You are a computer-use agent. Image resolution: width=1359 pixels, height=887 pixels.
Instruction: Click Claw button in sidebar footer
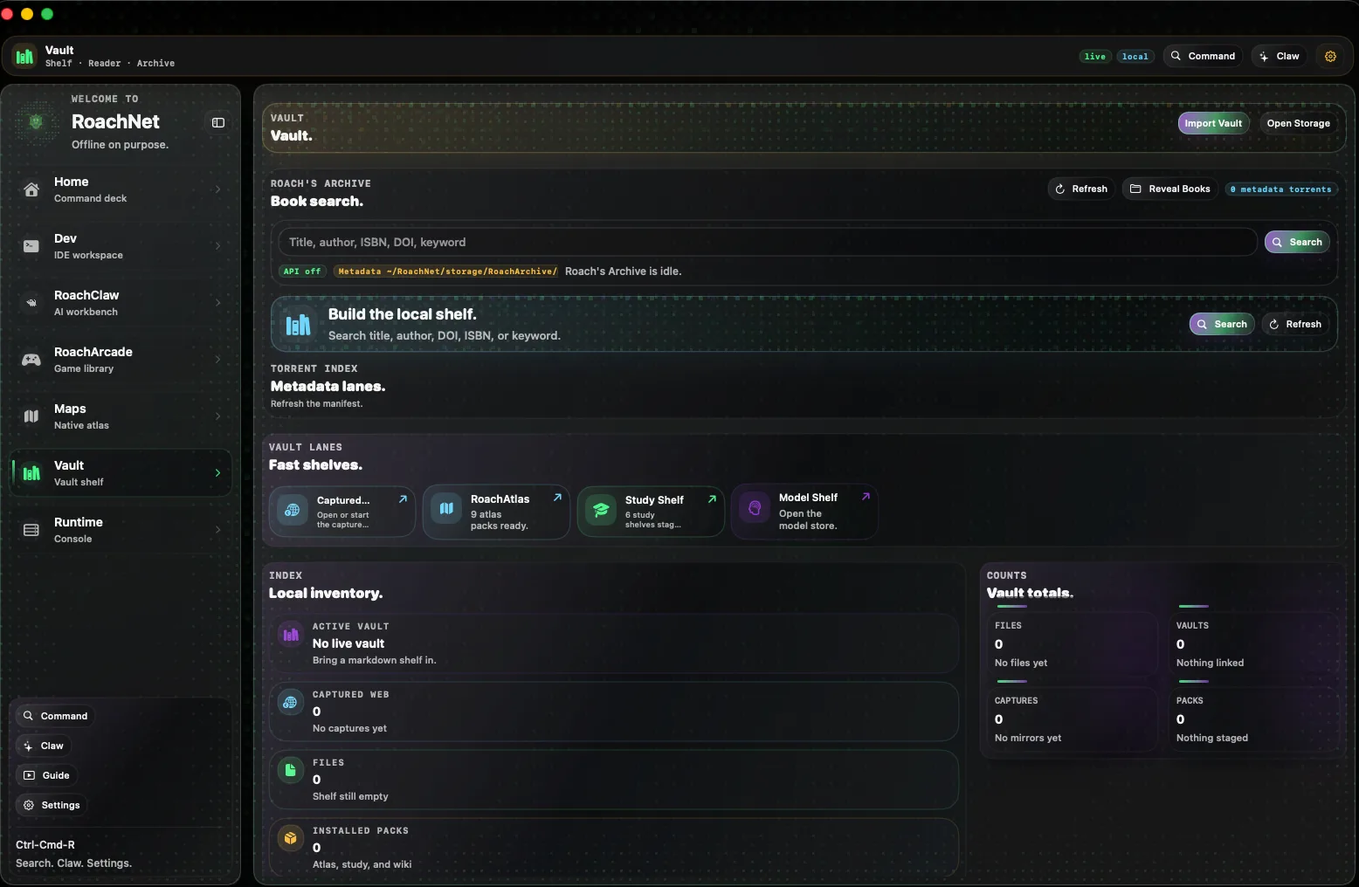tap(44, 746)
